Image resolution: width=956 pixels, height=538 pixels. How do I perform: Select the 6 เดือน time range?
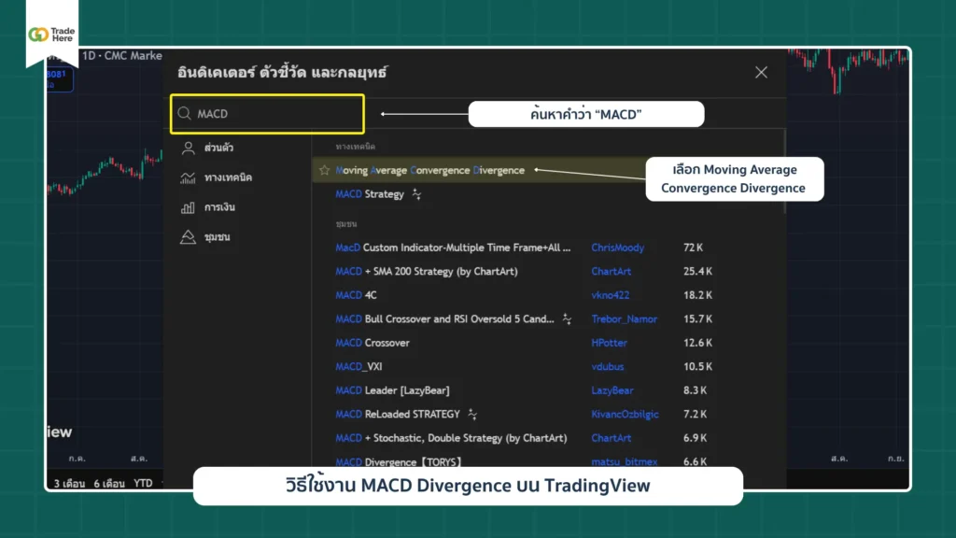point(109,483)
